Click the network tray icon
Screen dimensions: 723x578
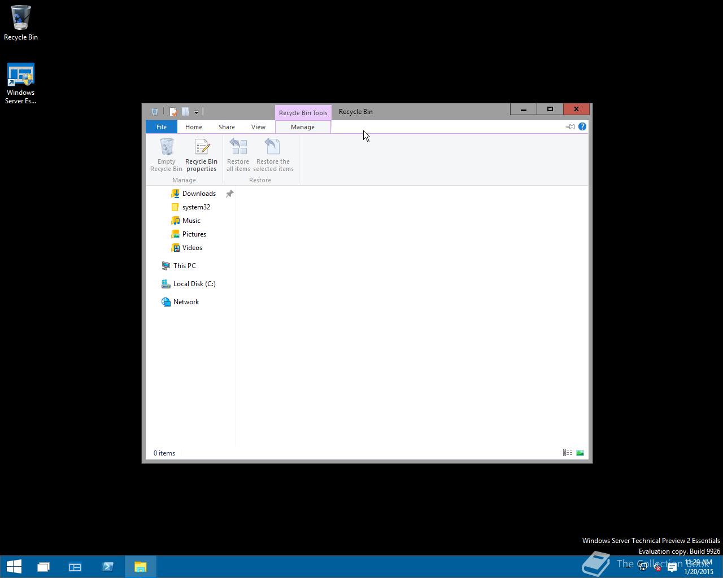click(x=643, y=567)
